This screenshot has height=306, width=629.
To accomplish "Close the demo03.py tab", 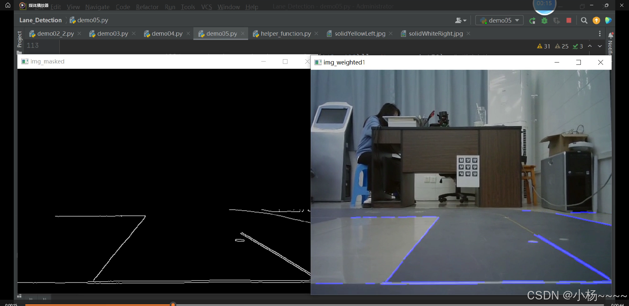I will 134,34.
